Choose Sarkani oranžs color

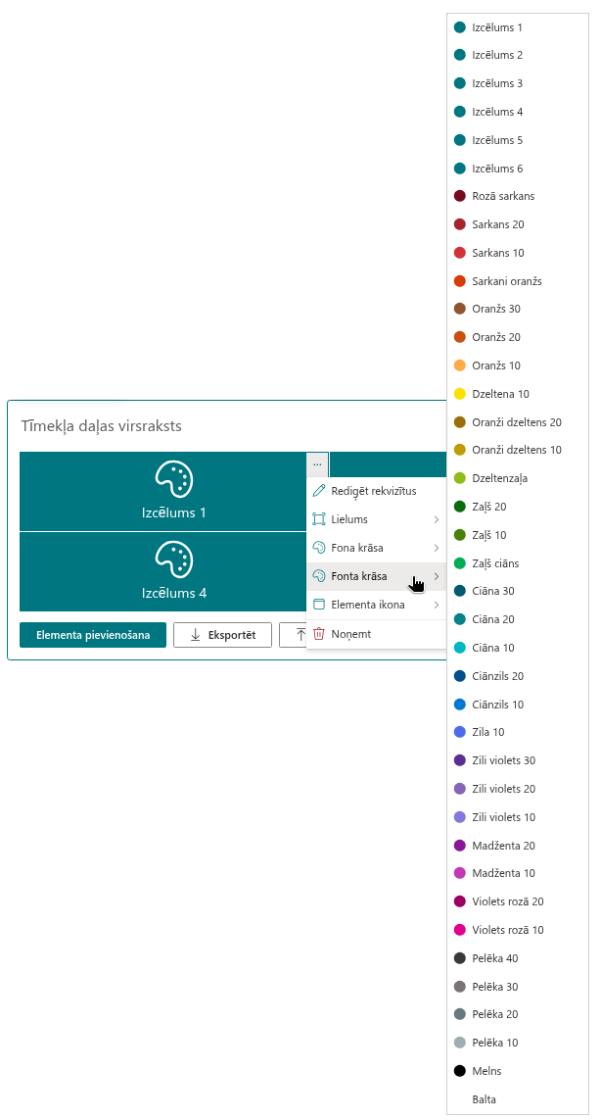tap(518, 281)
